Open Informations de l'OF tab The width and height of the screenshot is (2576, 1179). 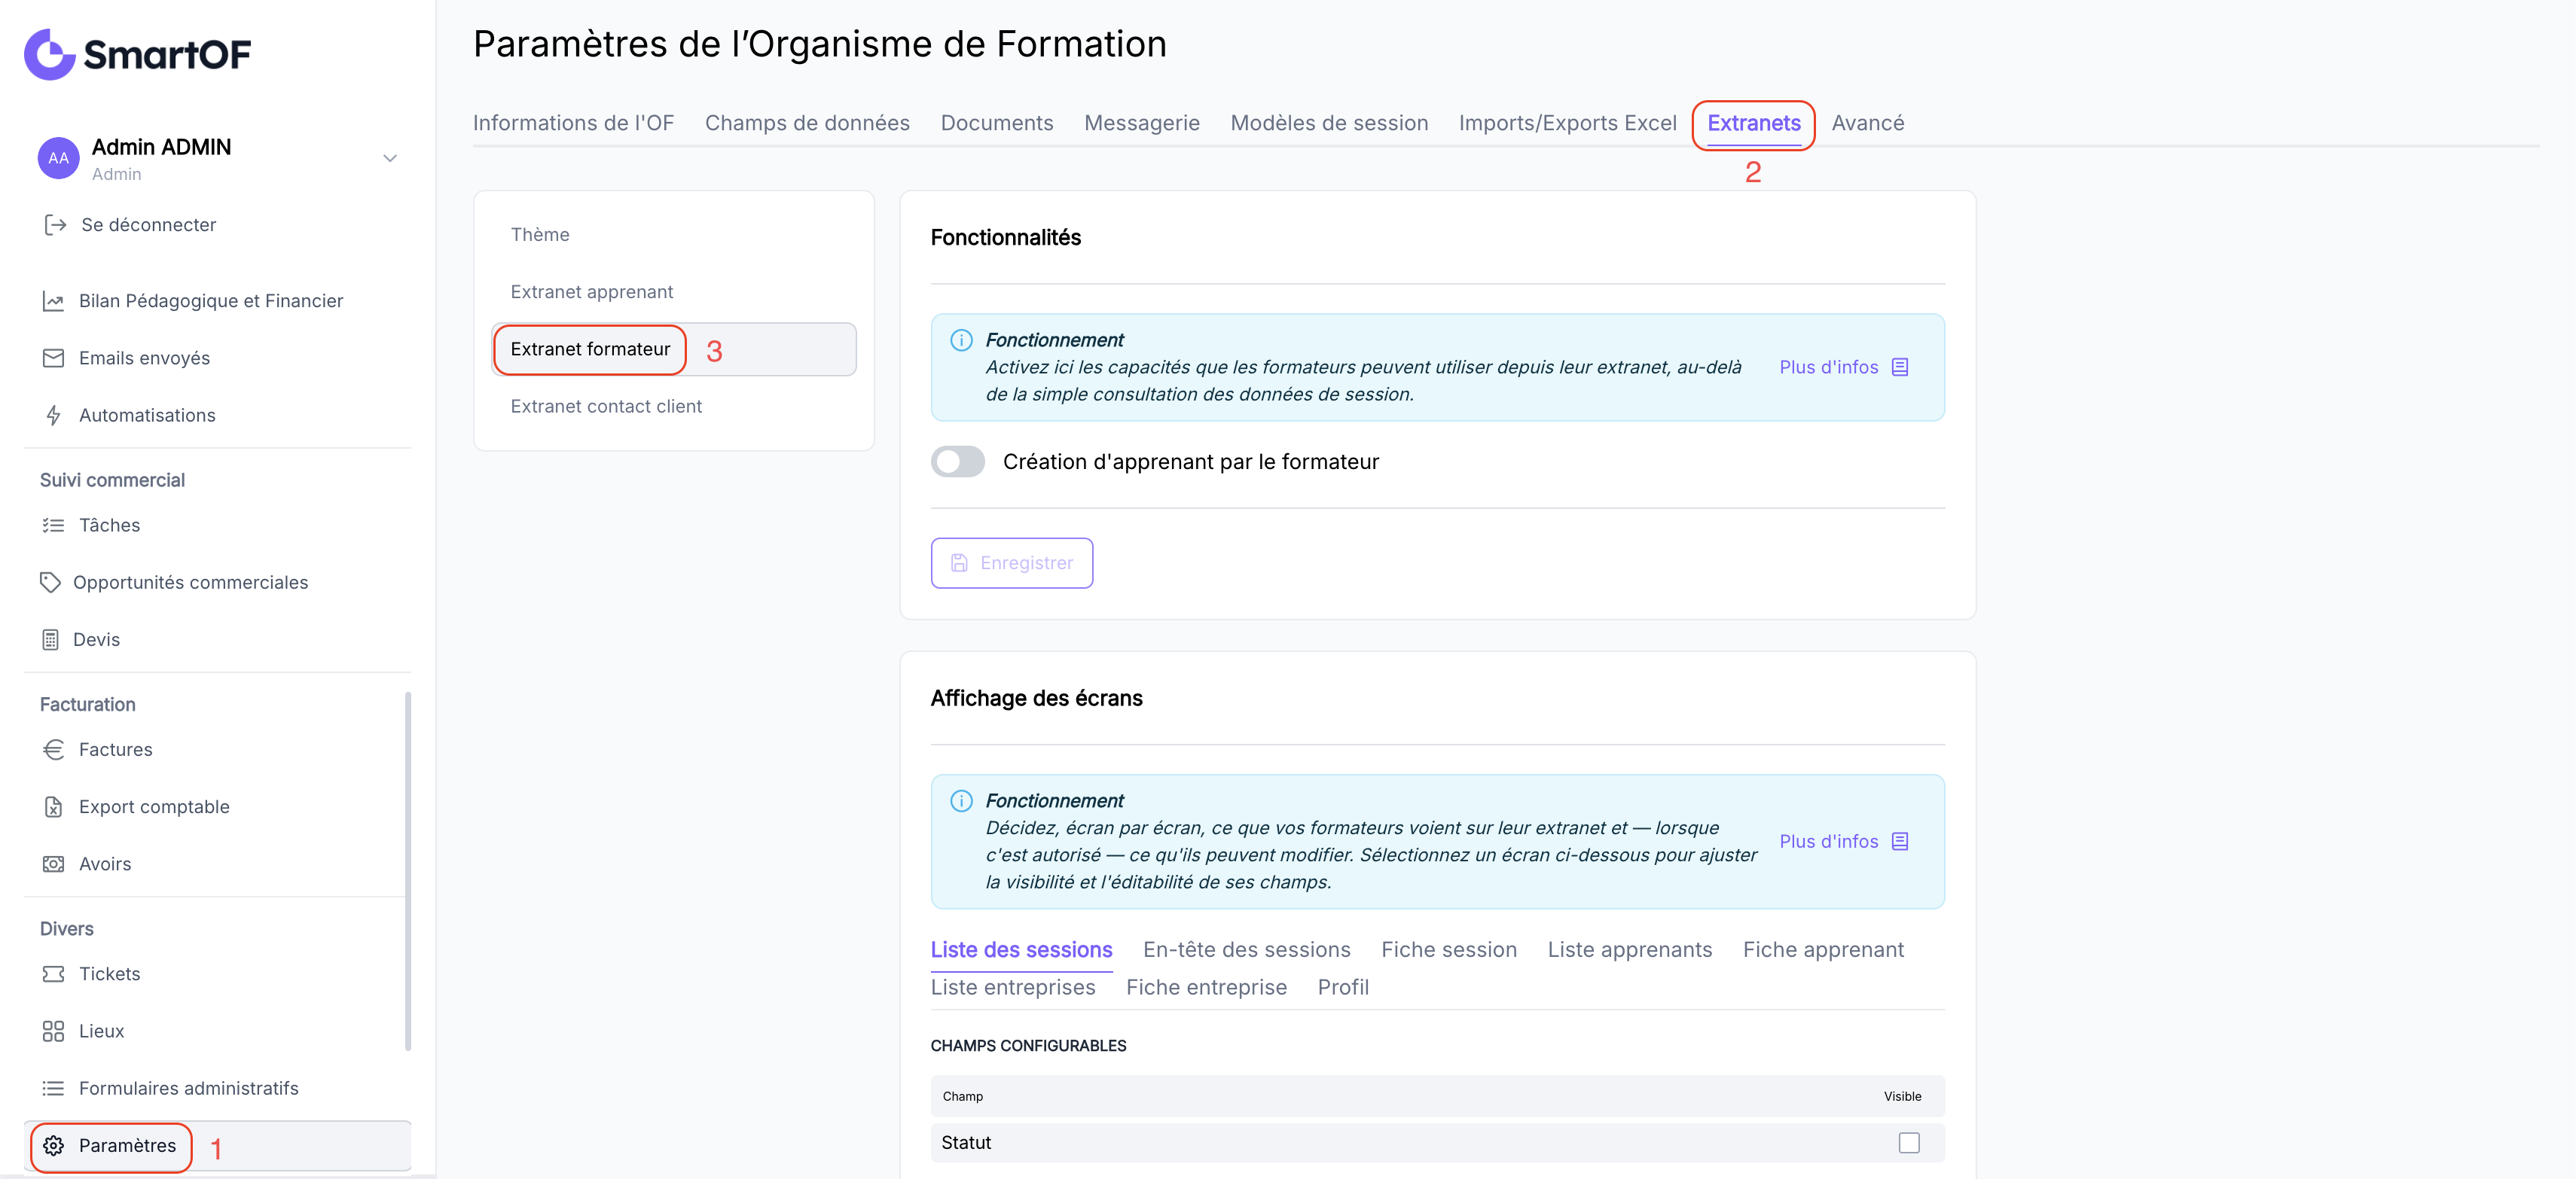573,123
